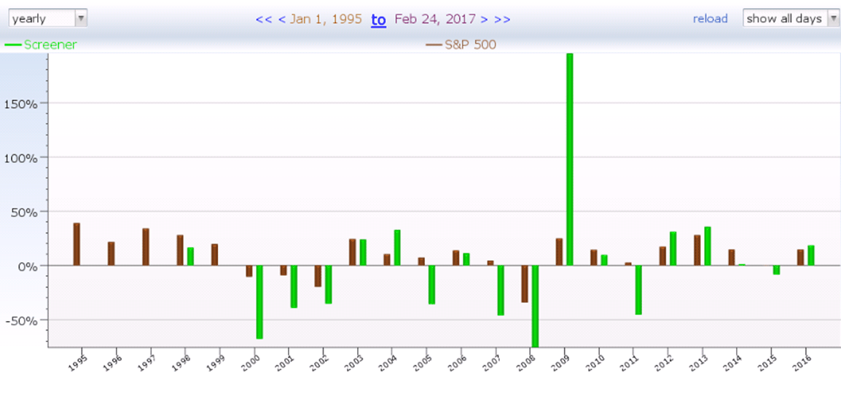Open the show all days dropdown
The height and width of the screenshot is (396, 841).
pyautogui.click(x=791, y=19)
